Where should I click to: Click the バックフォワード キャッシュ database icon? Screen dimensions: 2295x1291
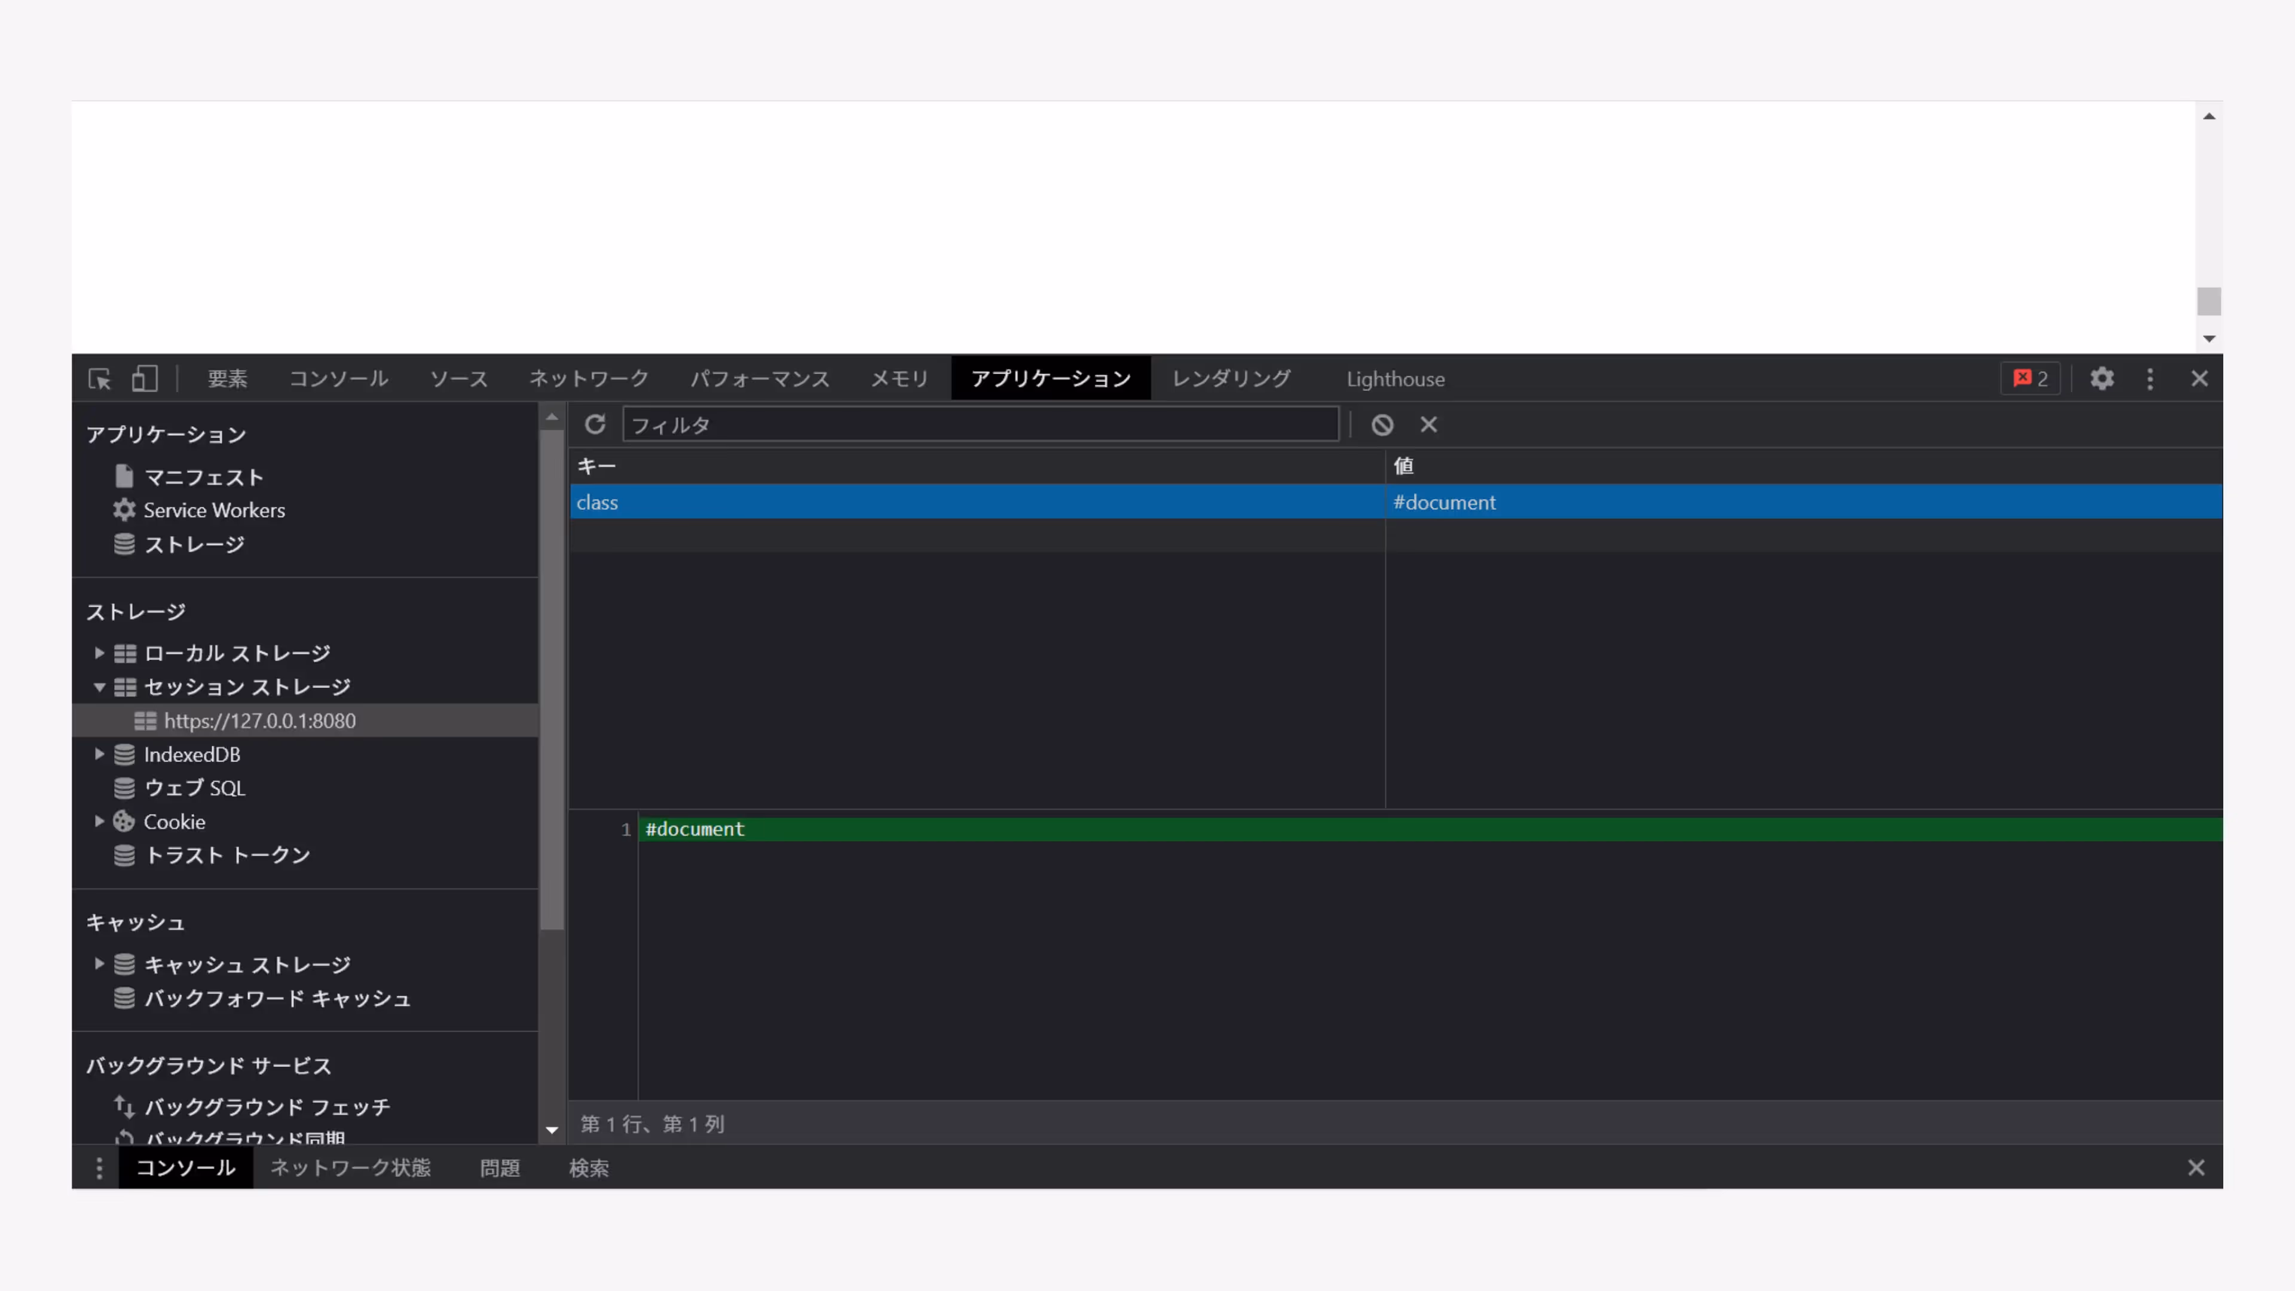[124, 998]
